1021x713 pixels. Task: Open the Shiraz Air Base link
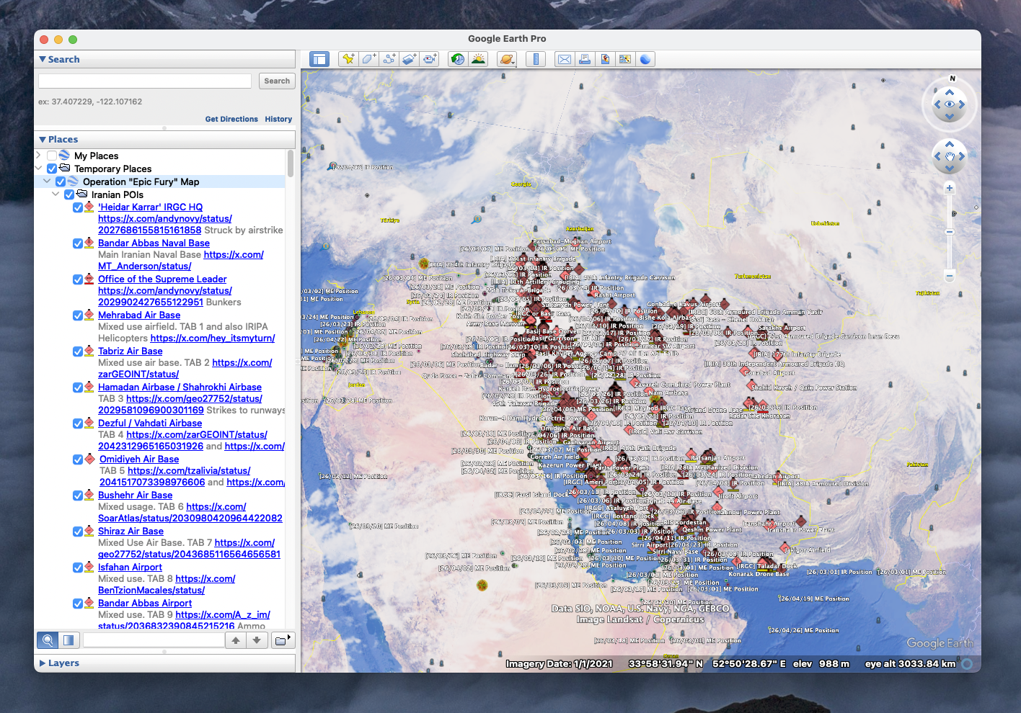point(131,532)
